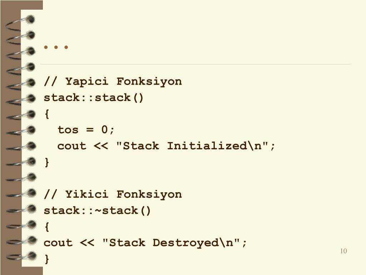The image size is (366, 275).
Task: Click the horizontal divider line under title
Action: pyautogui.click(x=196, y=64)
